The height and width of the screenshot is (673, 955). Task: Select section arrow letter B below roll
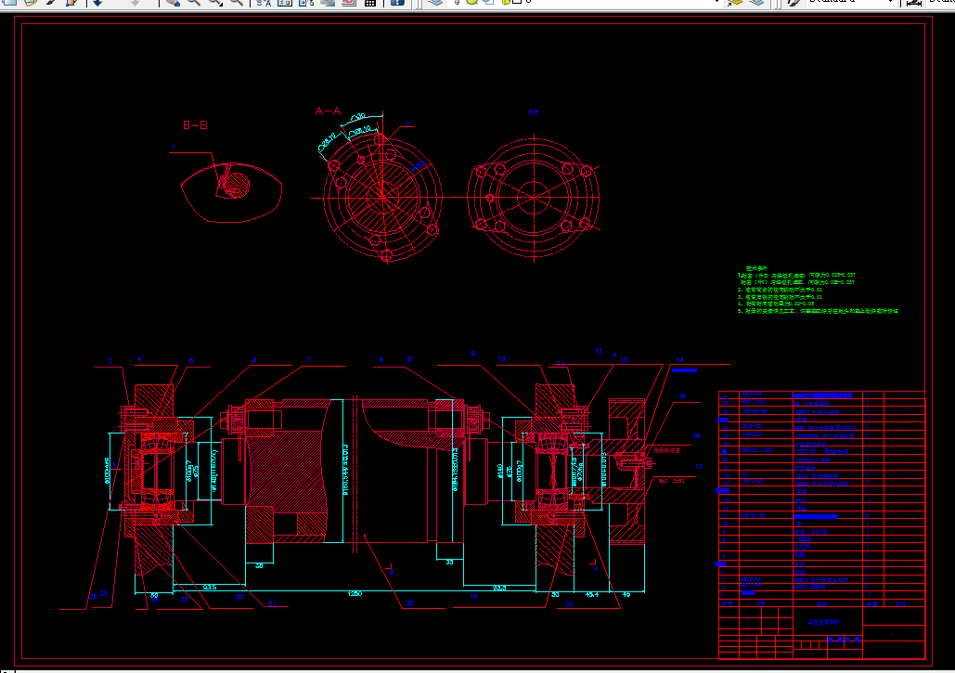391,573
